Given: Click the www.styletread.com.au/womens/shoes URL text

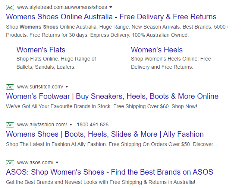Looking at the screenshot, I should coord(62,7).
